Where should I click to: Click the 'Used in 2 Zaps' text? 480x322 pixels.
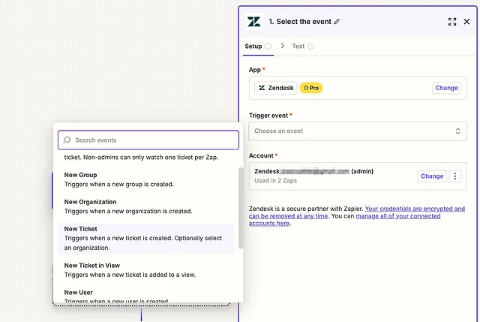click(x=275, y=181)
